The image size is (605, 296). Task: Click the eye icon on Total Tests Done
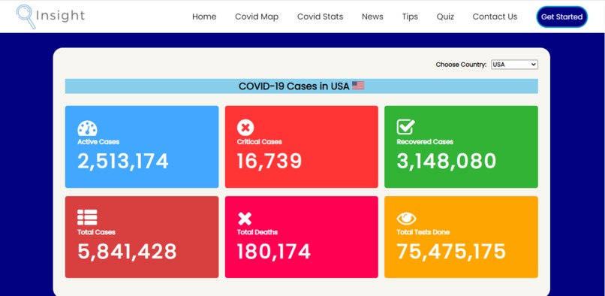pos(406,219)
